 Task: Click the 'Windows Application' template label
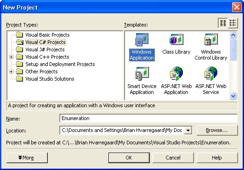tap(142, 55)
